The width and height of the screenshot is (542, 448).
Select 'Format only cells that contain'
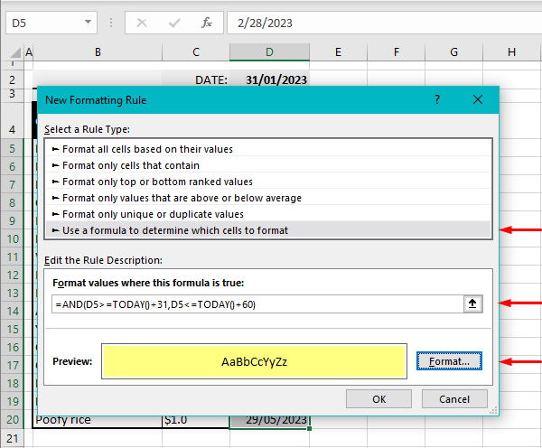click(x=268, y=165)
